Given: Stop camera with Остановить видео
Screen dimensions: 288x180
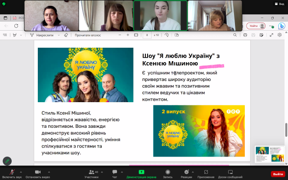Looking at the screenshot, I should (x=37, y=173).
